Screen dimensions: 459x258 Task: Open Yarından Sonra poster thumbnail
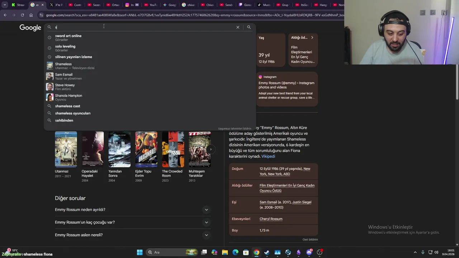[x=119, y=149]
